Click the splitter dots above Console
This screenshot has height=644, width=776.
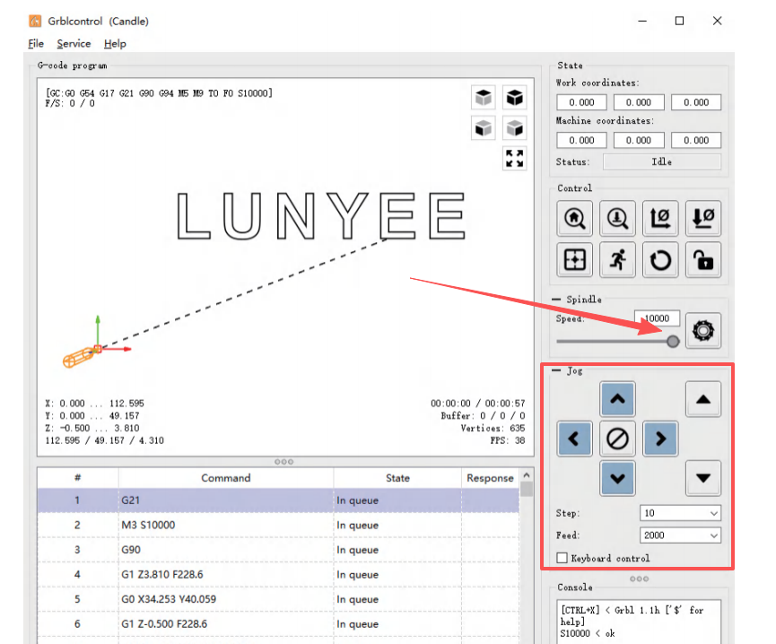tap(639, 579)
